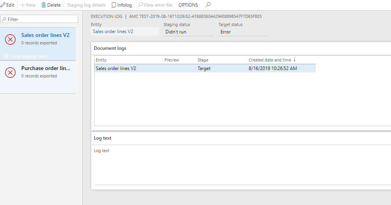
Task: Click the Delete trash button
Action: pyautogui.click(x=51, y=5)
